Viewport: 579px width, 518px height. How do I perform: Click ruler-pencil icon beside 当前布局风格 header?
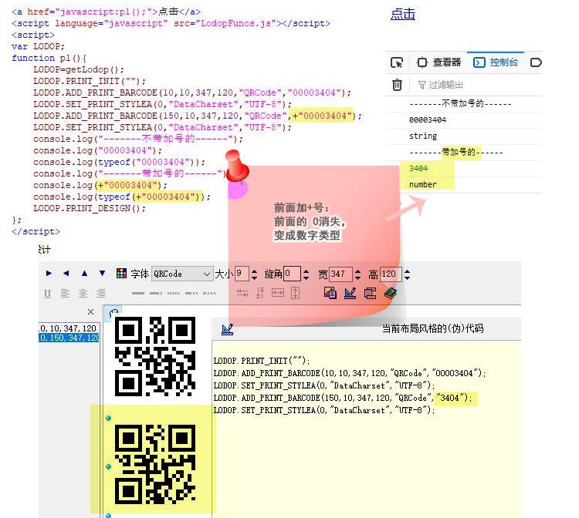228,329
